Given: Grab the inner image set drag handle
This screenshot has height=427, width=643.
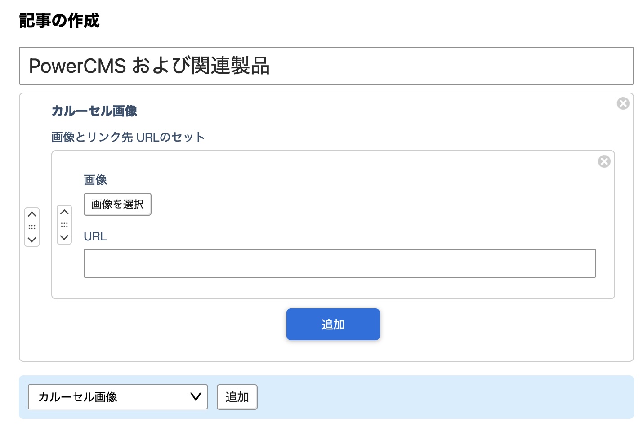Looking at the screenshot, I should (64, 225).
